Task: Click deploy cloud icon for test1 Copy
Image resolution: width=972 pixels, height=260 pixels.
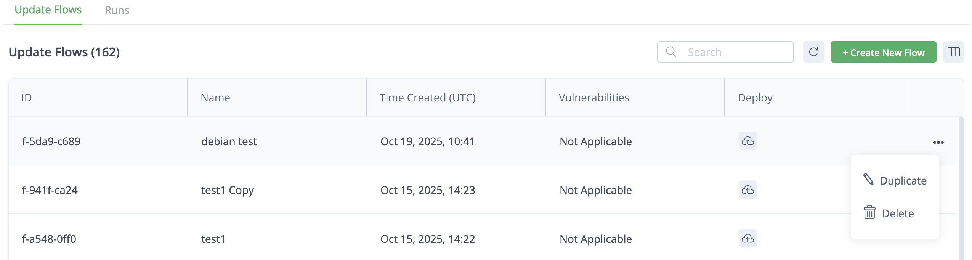Action: tap(747, 190)
